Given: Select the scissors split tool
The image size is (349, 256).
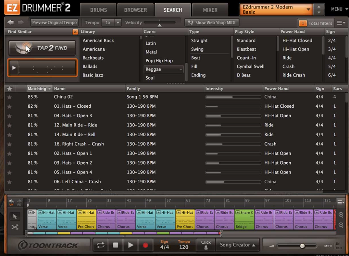Looking at the screenshot, I should 15,227.
